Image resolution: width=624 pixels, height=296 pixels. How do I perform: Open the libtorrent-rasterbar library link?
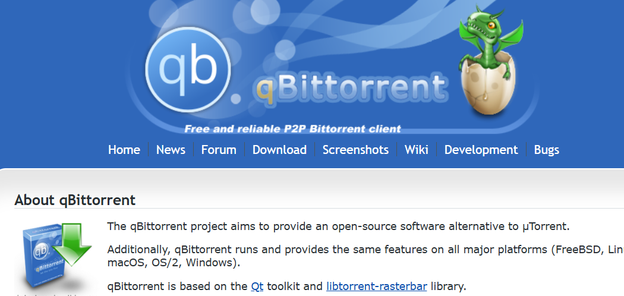coord(376,286)
